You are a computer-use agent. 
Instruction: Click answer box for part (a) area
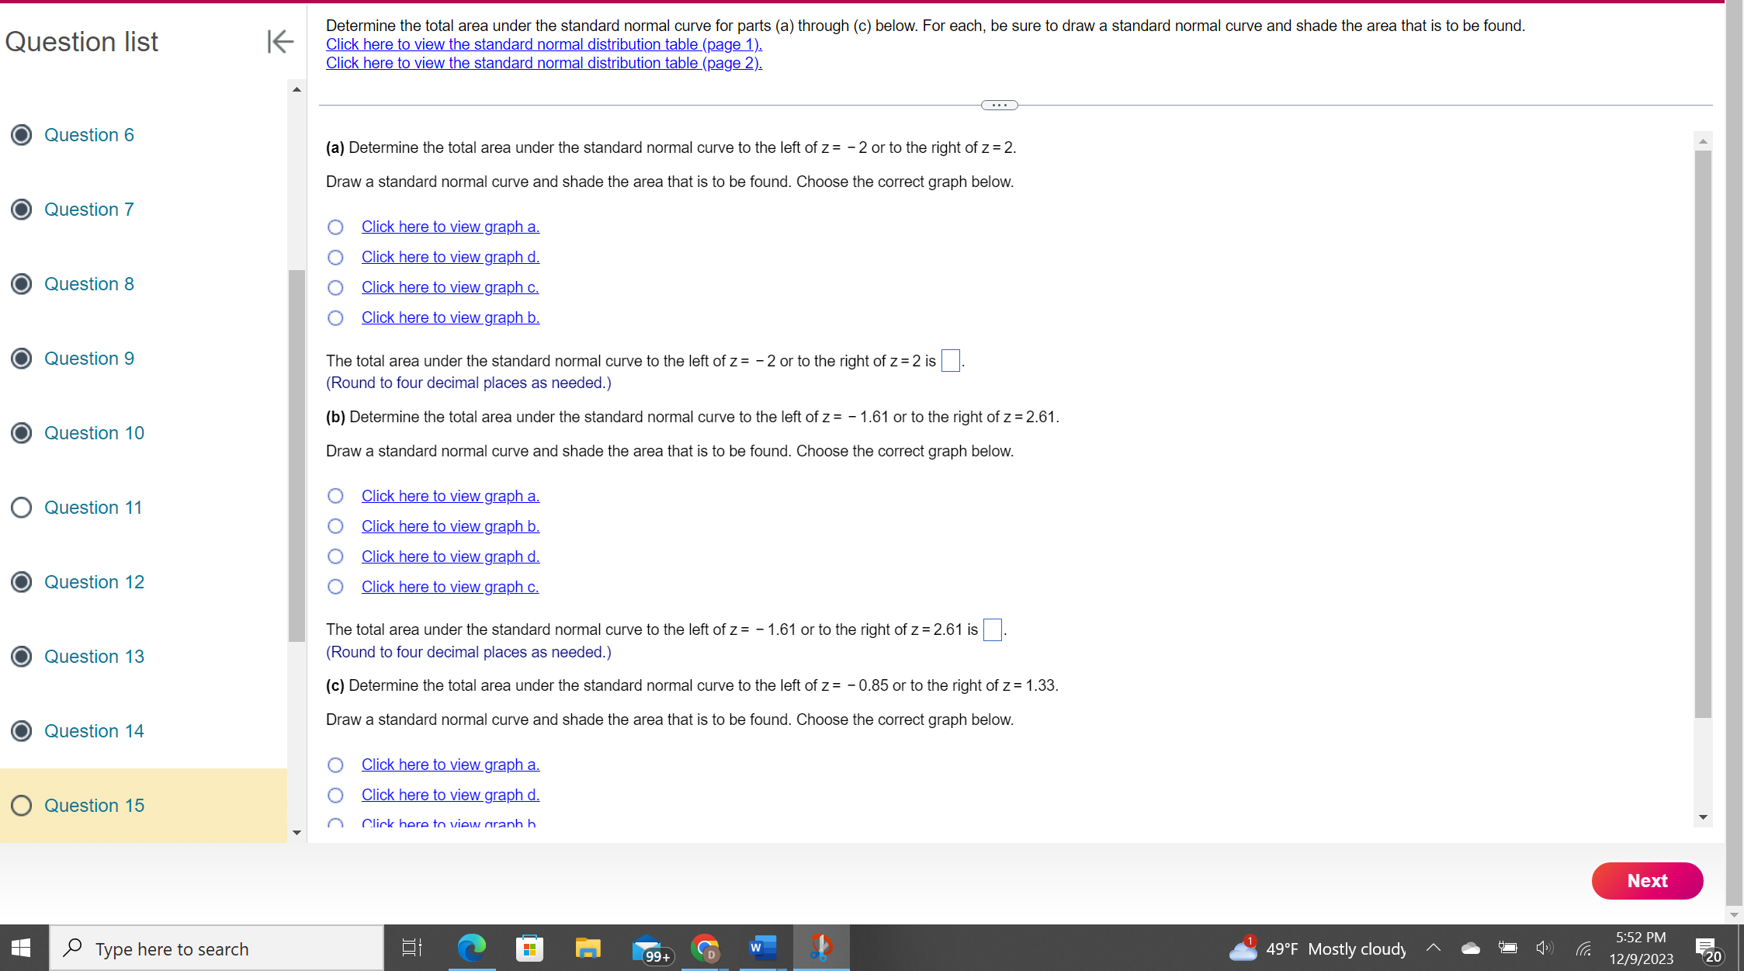pyautogui.click(x=950, y=361)
